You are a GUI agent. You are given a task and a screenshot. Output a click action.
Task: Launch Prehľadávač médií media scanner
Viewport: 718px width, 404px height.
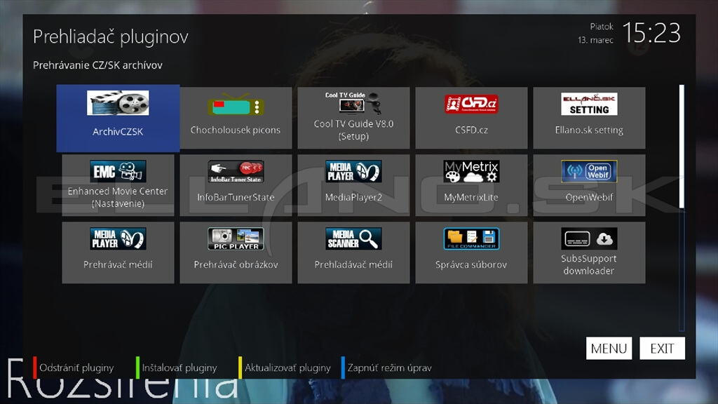pyautogui.click(x=353, y=251)
